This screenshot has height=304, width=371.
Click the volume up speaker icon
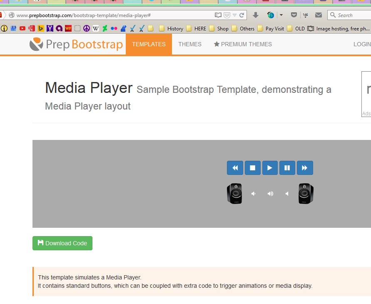[x=270, y=194]
